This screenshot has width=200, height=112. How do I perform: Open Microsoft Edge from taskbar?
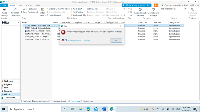88,109
